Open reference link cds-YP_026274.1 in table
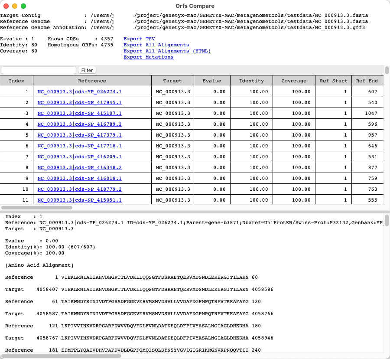390x359 pixels. click(x=80, y=92)
